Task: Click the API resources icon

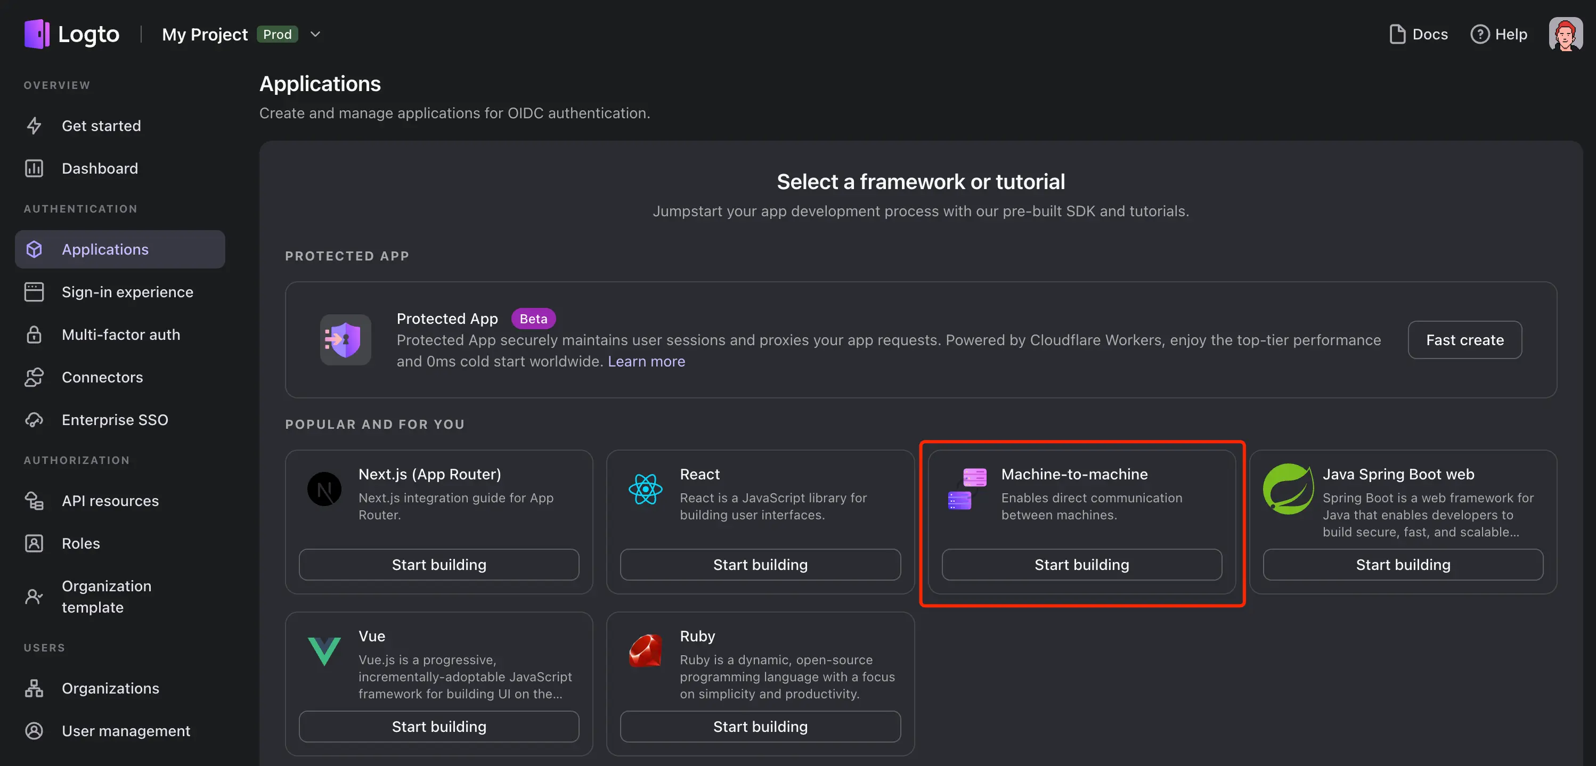Action: point(35,501)
